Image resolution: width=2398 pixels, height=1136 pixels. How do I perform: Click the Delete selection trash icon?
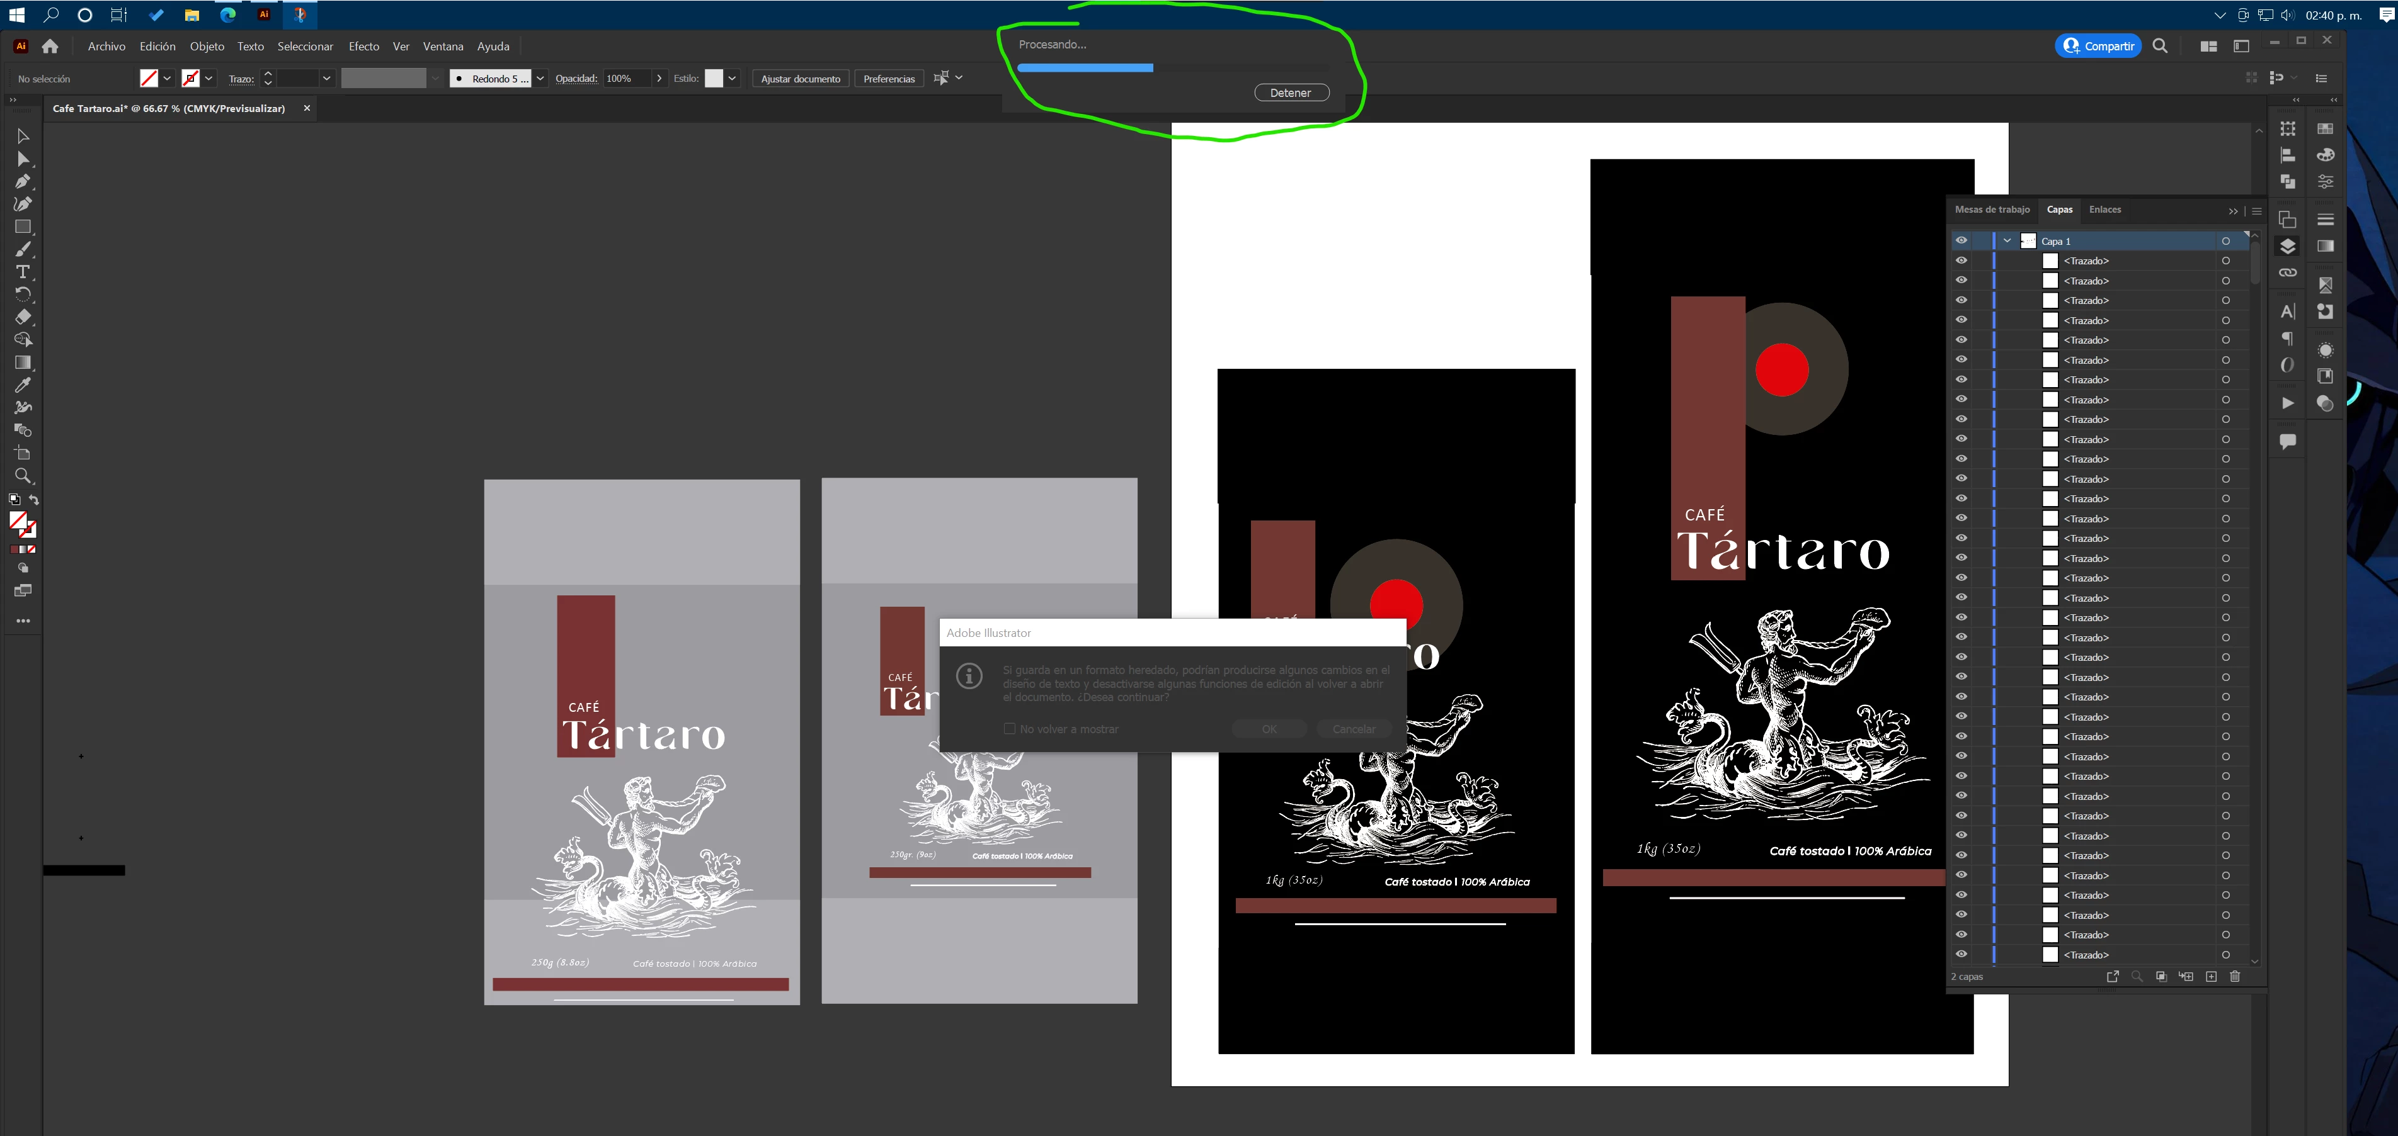(2235, 976)
